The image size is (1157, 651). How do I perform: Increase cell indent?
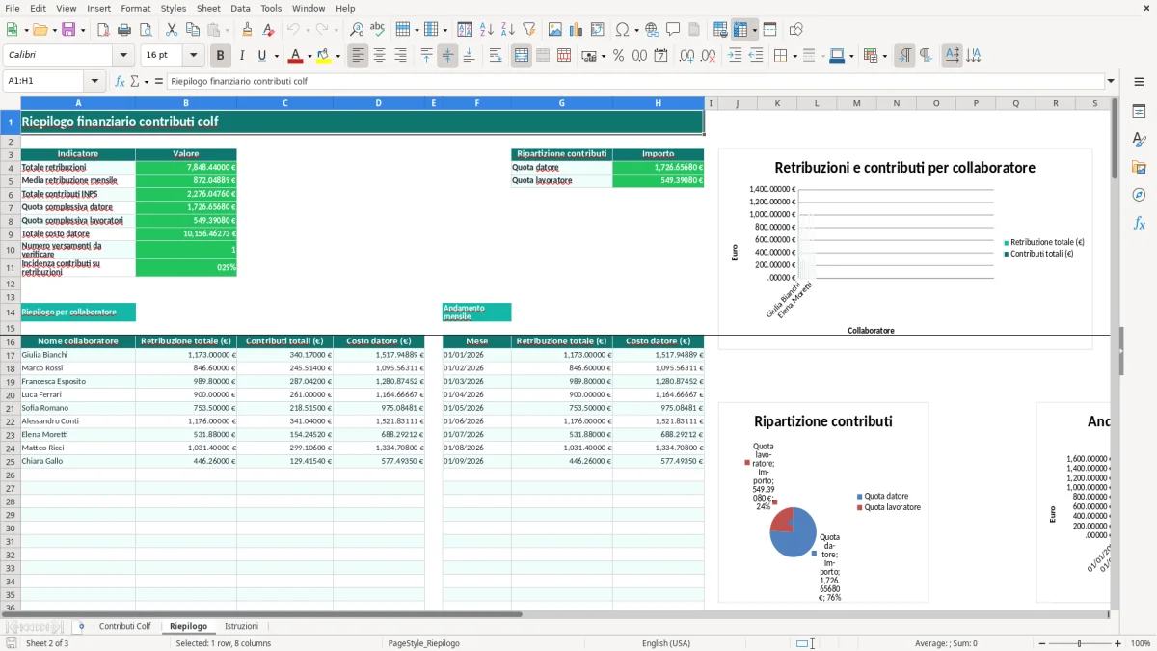point(735,56)
